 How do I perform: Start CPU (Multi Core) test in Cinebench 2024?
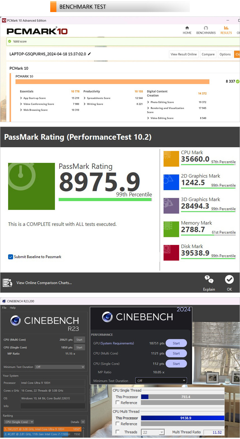[x=176, y=353]
